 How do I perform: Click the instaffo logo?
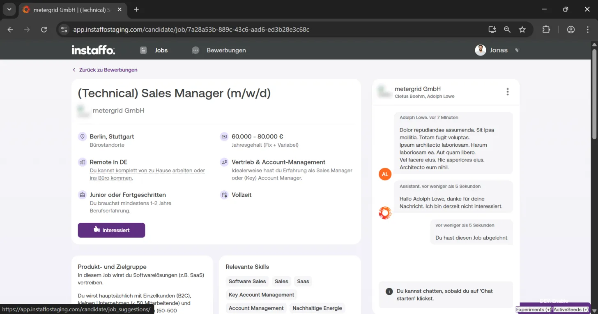coord(93,50)
